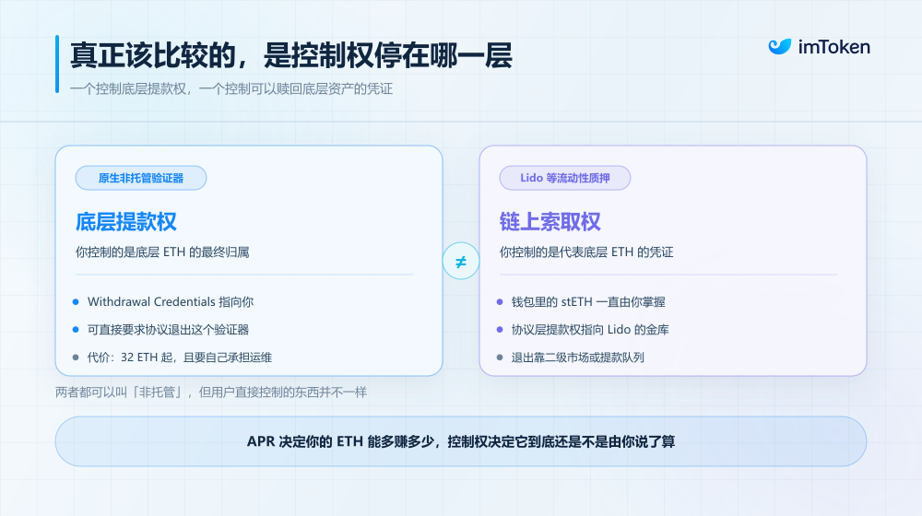922x516 pixels.
Task: Click the not-equal symbol between cards
Action: [x=460, y=261]
